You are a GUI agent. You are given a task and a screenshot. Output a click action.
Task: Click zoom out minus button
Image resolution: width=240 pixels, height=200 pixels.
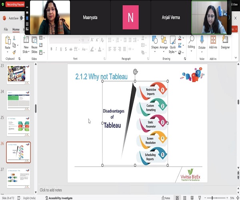tap(205, 198)
